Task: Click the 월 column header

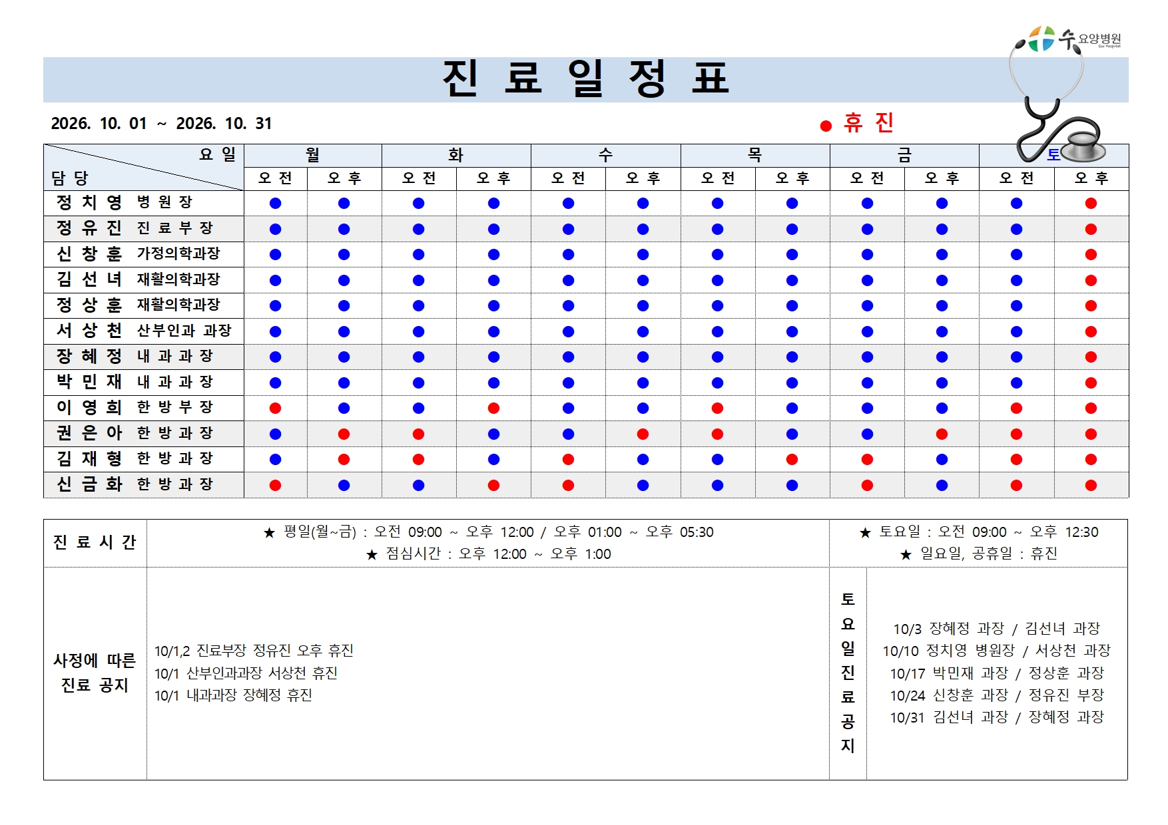Action: click(x=313, y=155)
